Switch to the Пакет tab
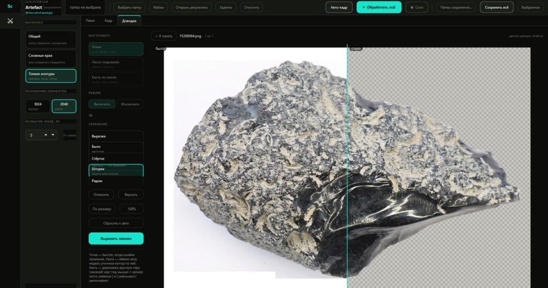 click(90, 21)
